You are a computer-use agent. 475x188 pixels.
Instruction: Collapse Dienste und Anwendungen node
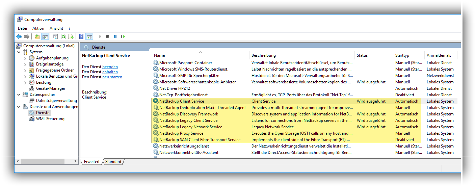pos(19,107)
